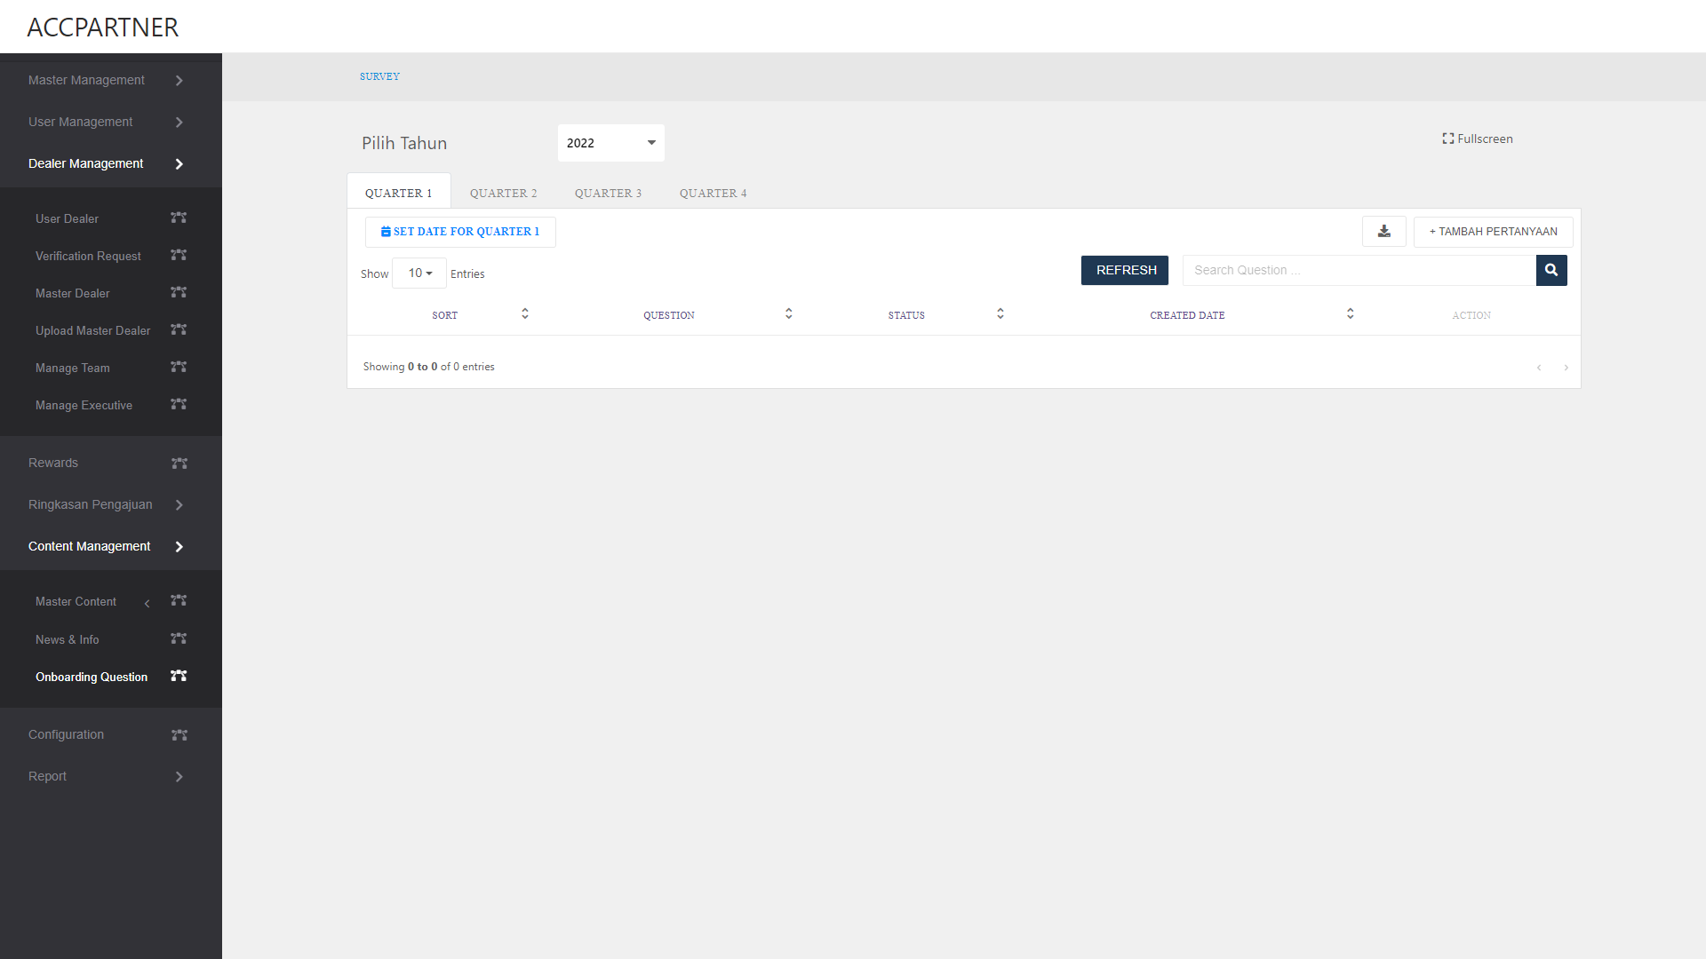The height and width of the screenshot is (959, 1706).
Task: Click the icon next to Rewards
Action: coord(179,464)
